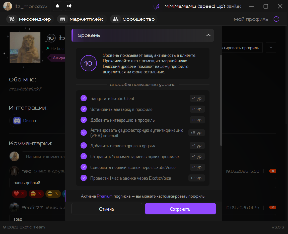Viewport: 288px width, 234px height.
Task: Click the sunglasses reaction on neo's comment
Action: coord(53,194)
